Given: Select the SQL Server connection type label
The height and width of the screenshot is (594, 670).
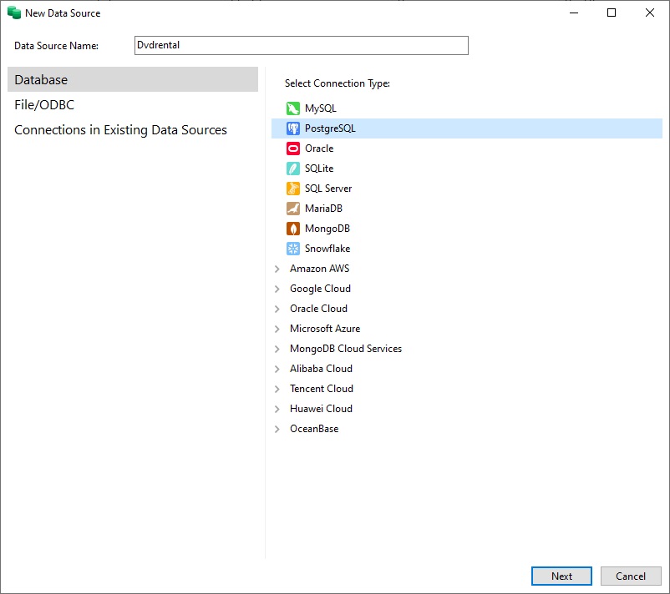Looking at the screenshot, I should point(328,189).
